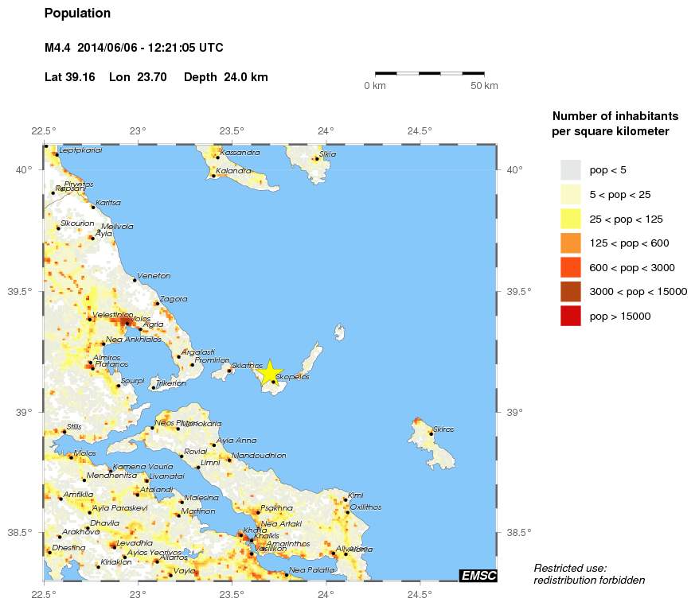695x606 pixels.
Task: Select the red 'pop > 15000' legend swatch
Action: click(571, 316)
